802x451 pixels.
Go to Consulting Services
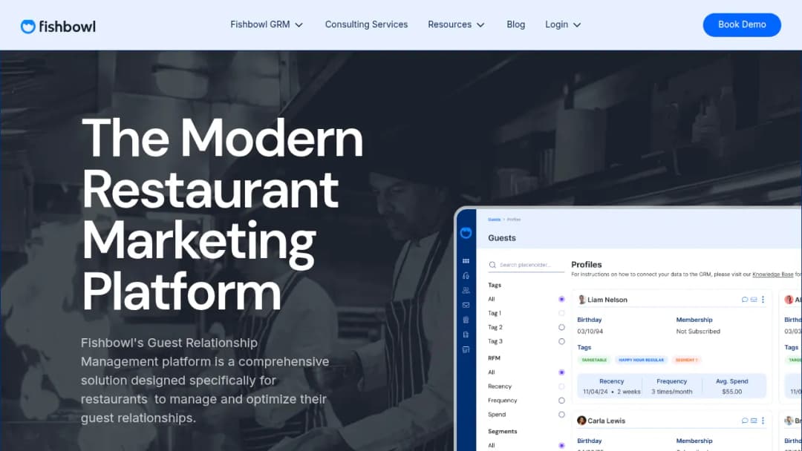pos(366,24)
